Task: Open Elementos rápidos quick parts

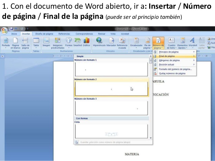Action: (182, 43)
